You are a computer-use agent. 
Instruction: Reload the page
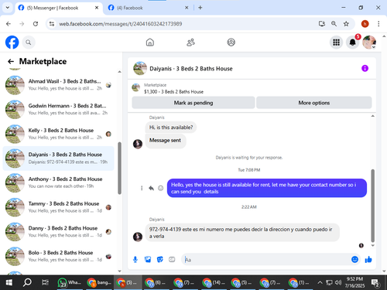(36, 24)
